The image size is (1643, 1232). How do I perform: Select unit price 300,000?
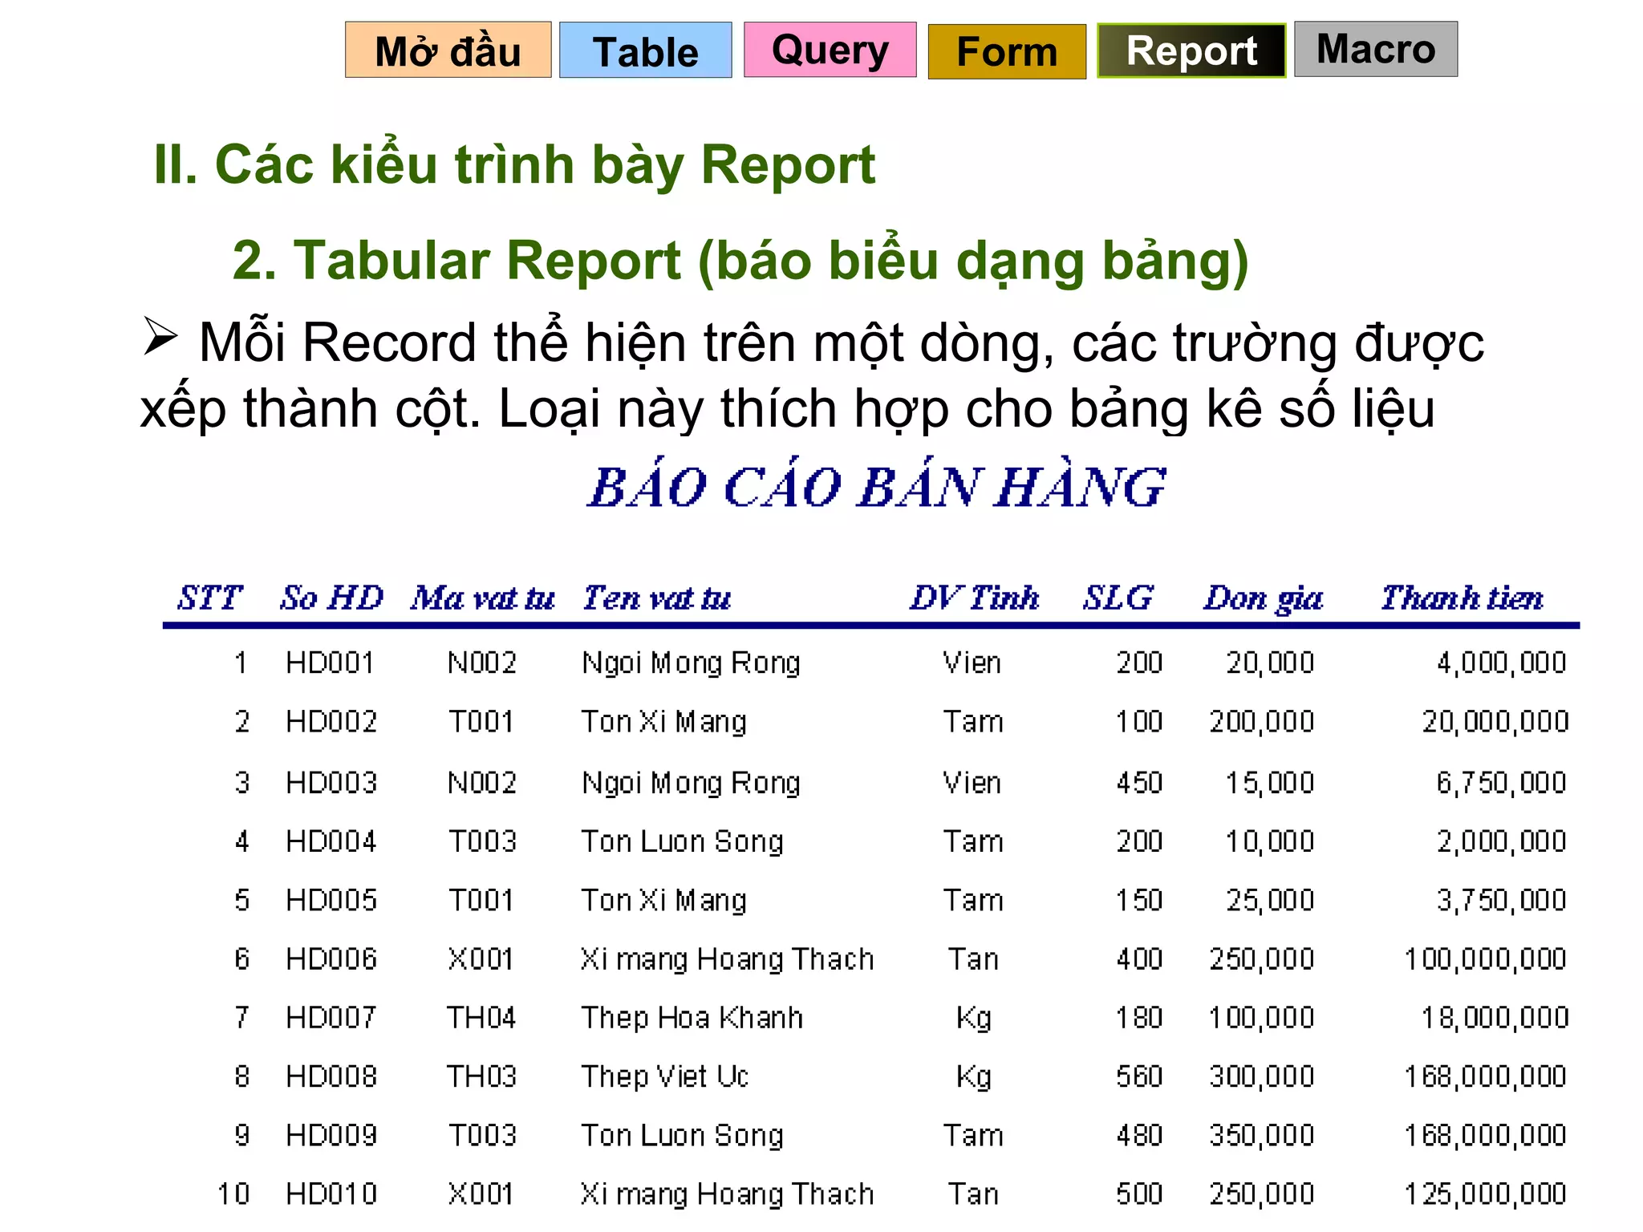[1262, 1077]
